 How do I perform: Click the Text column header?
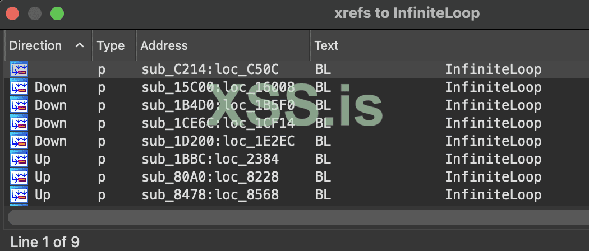[326, 45]
